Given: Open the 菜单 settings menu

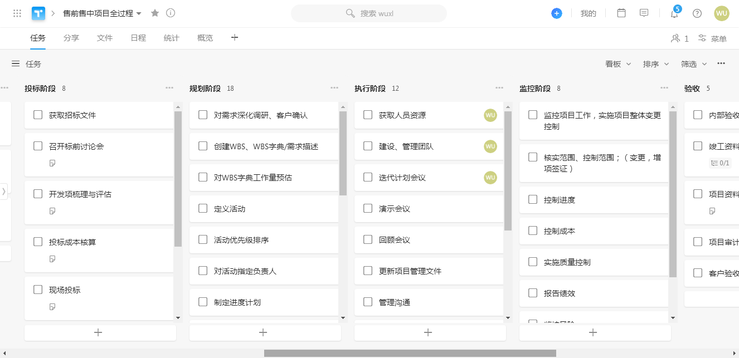Looking at the screenshot, I should pos(712,38).
